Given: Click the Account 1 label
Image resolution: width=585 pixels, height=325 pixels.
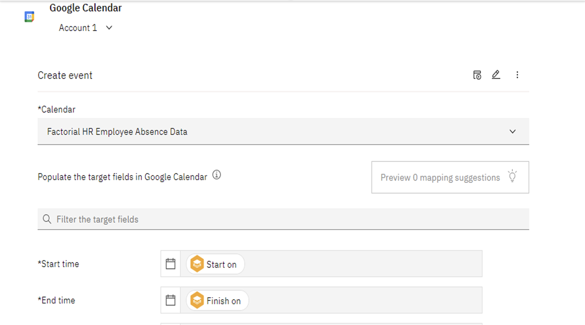Looking at the screenshot, I should 78,28.
